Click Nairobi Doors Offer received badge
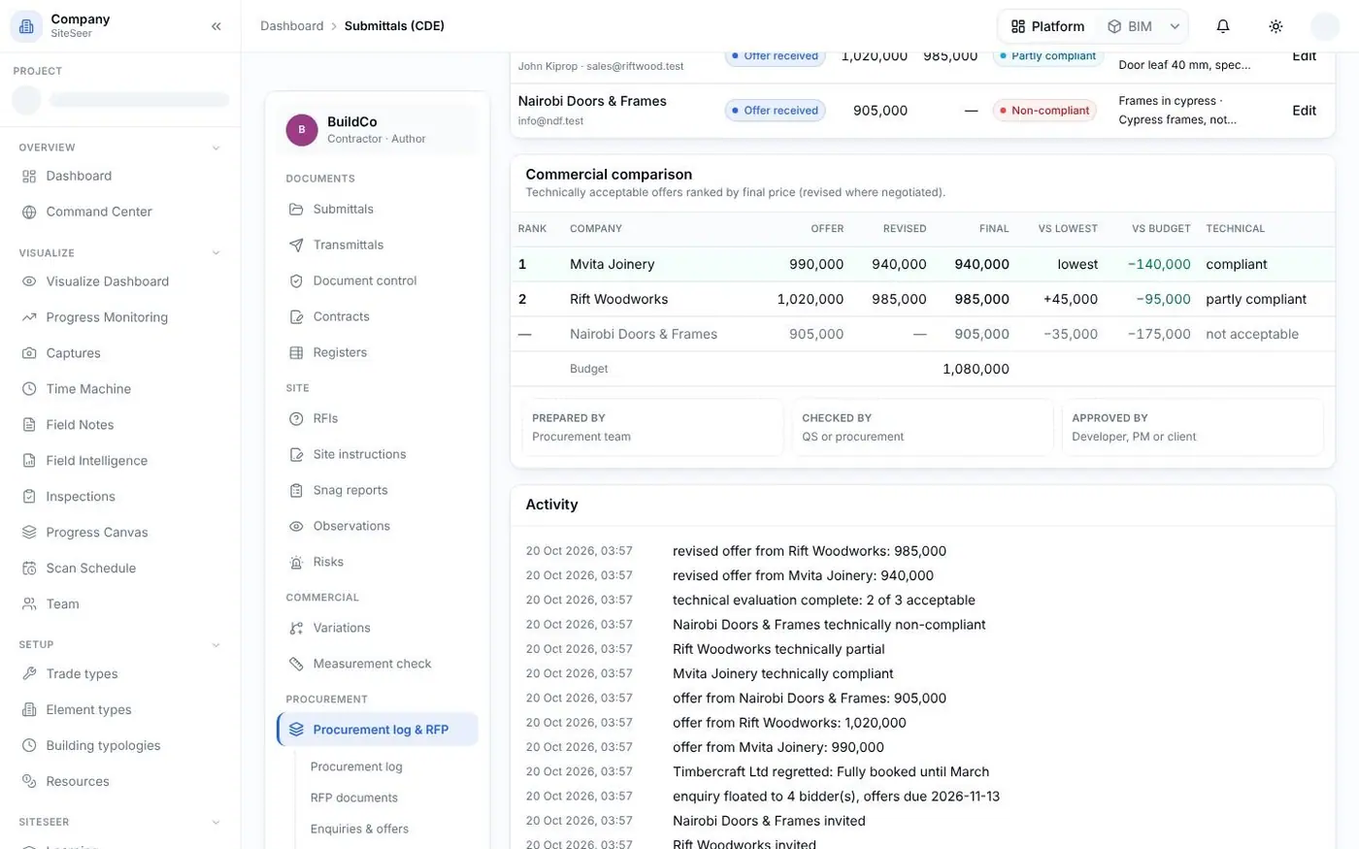 [x=775, y=111]
